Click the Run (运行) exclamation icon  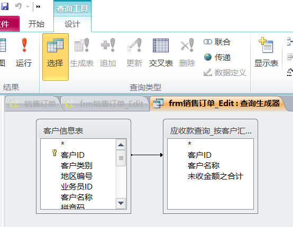pos(24,45)
